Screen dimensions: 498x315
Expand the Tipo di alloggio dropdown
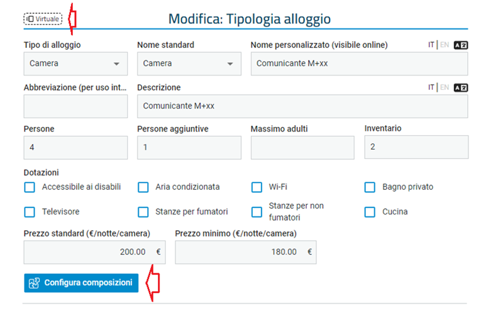pyautogui.click(x=75, y=64)
